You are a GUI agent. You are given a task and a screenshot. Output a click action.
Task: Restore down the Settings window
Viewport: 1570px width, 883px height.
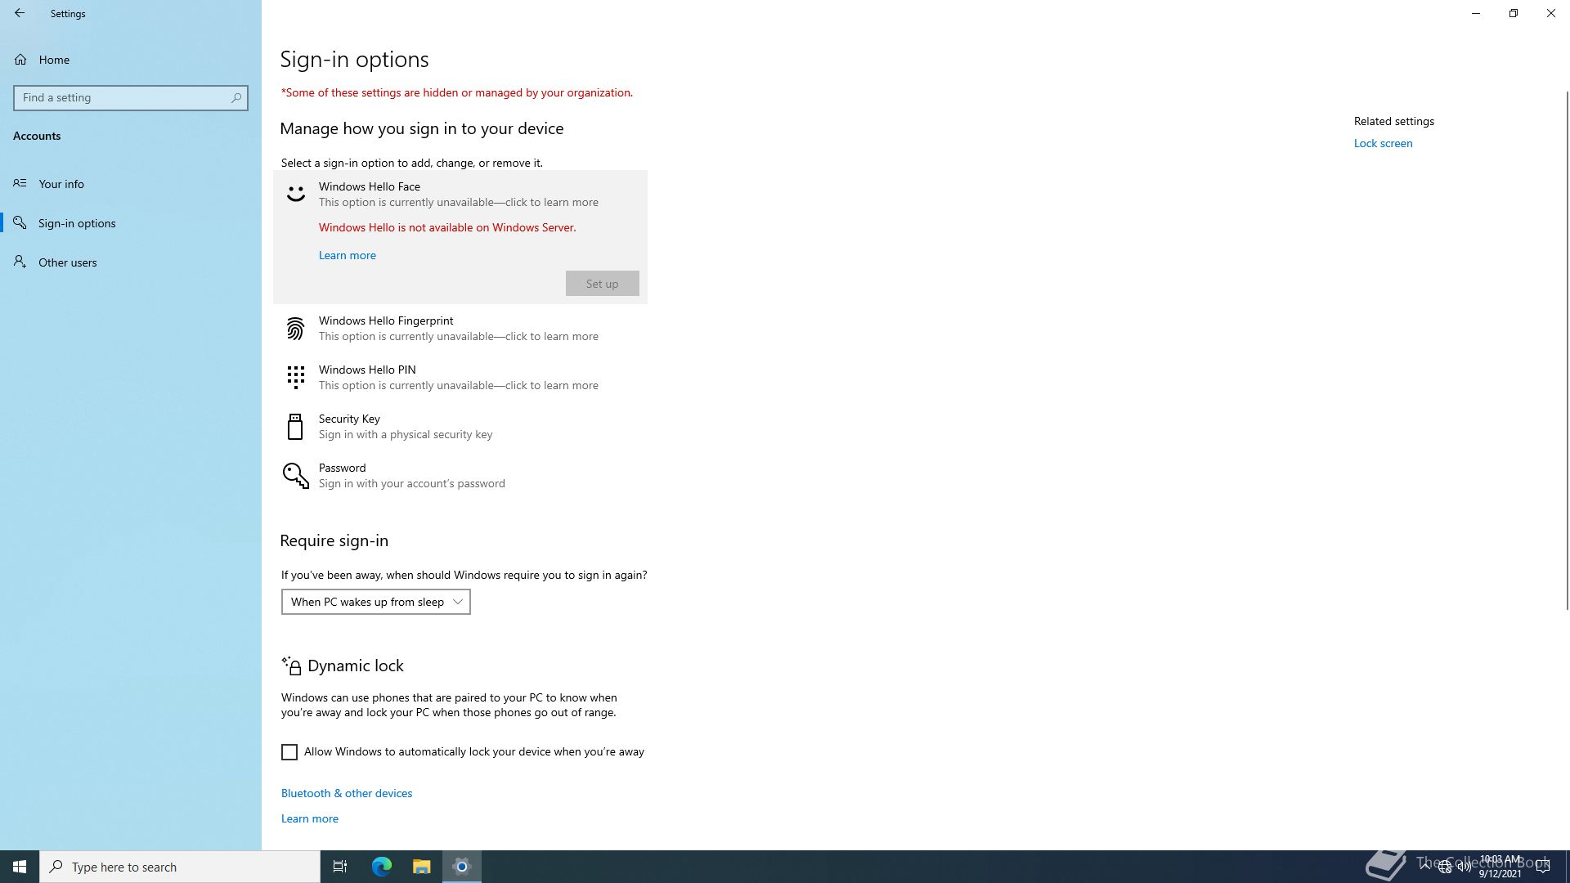1514,13
